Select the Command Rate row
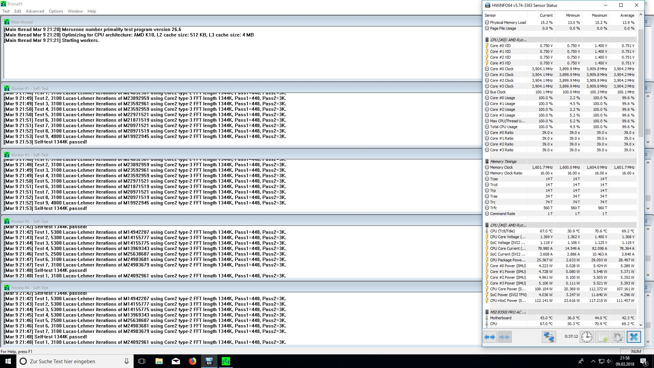This screenshot has height=368, width=654. [560, 214]
